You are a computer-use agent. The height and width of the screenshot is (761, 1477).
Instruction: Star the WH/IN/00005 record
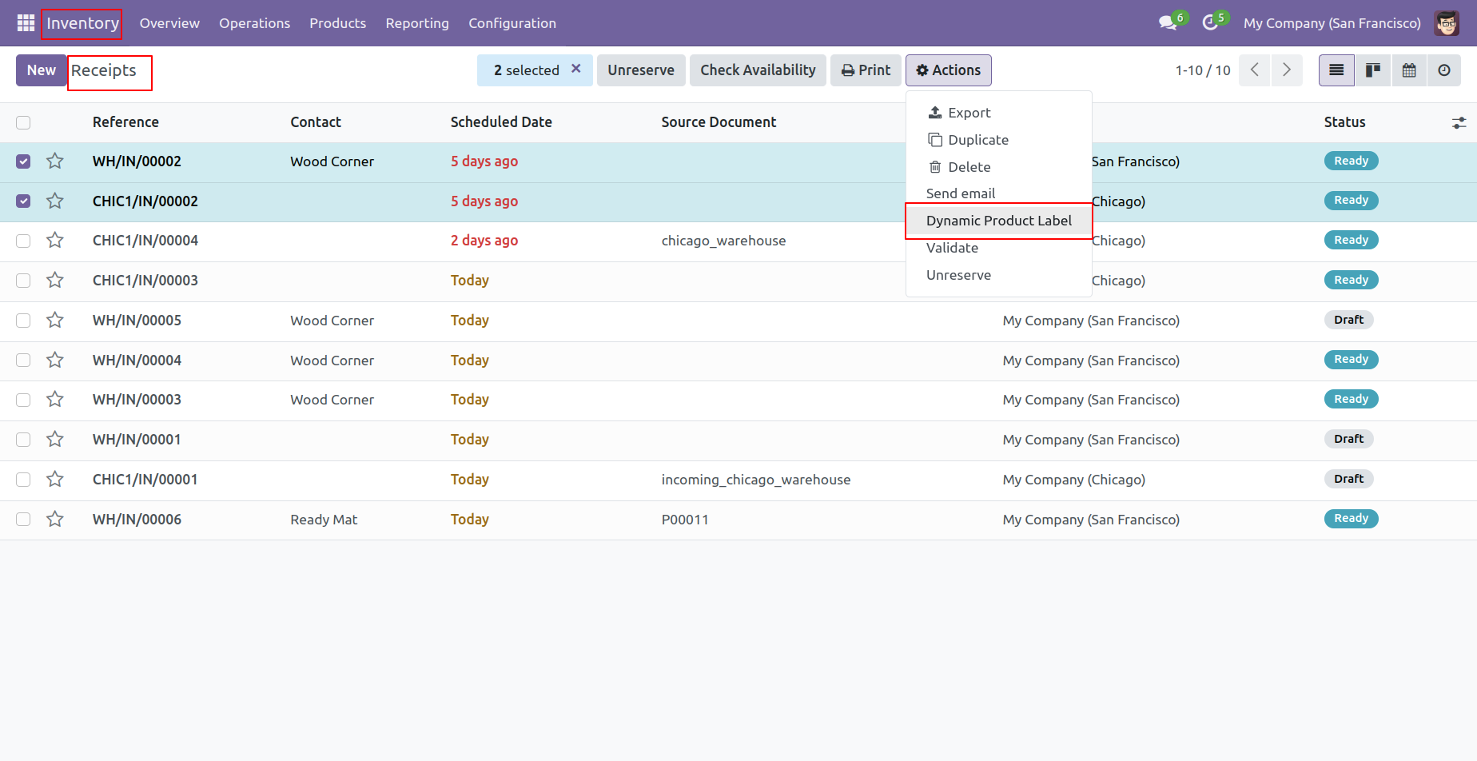click(55, 321)
